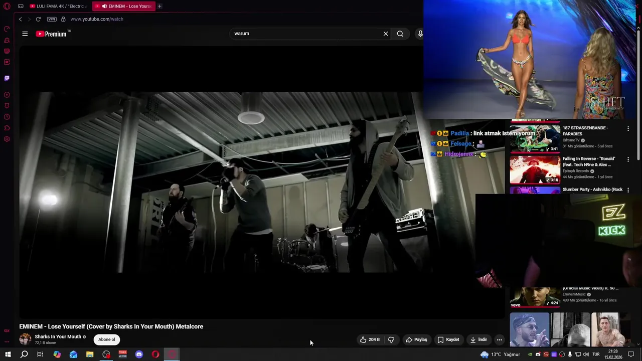This screenshot has width=642, height=361.
Task: Dislike the video with thumbs down
Action: pos(391,339)
